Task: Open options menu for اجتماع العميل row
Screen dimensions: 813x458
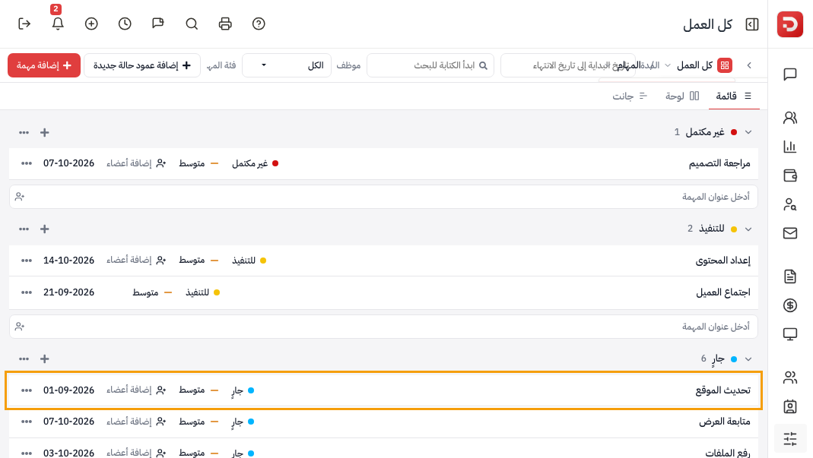Action: tap(27, 292)
